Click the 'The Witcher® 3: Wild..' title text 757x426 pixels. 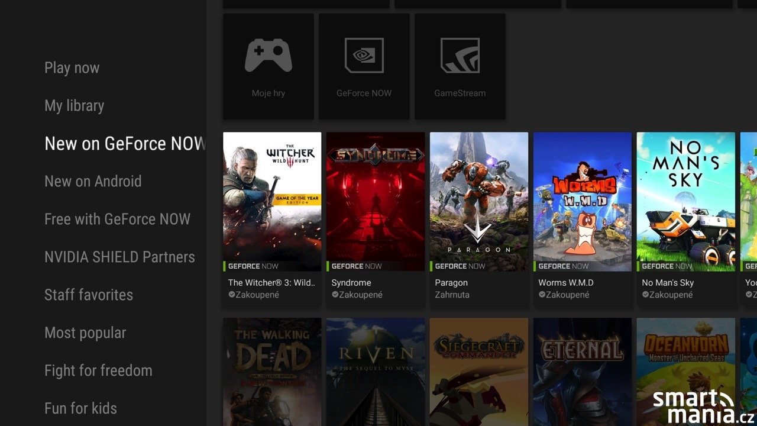(x=272, y=283)
